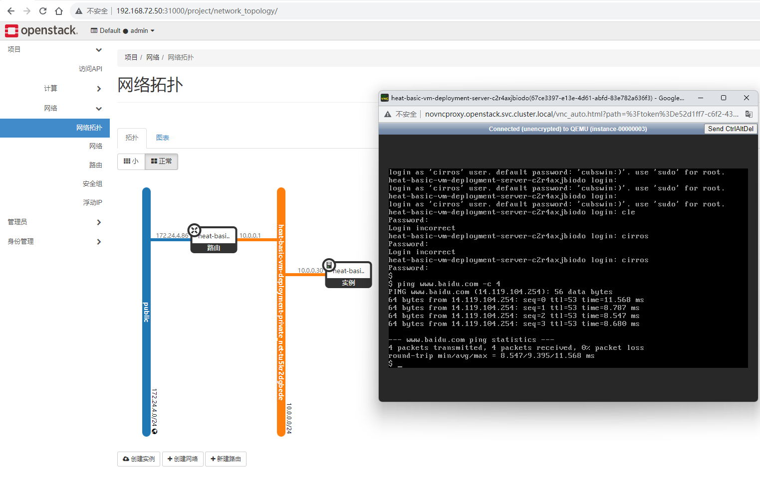Screen dimensions: 760x479
Task: Open 访问API in sidebar
Action: click(x=90, y=69)
